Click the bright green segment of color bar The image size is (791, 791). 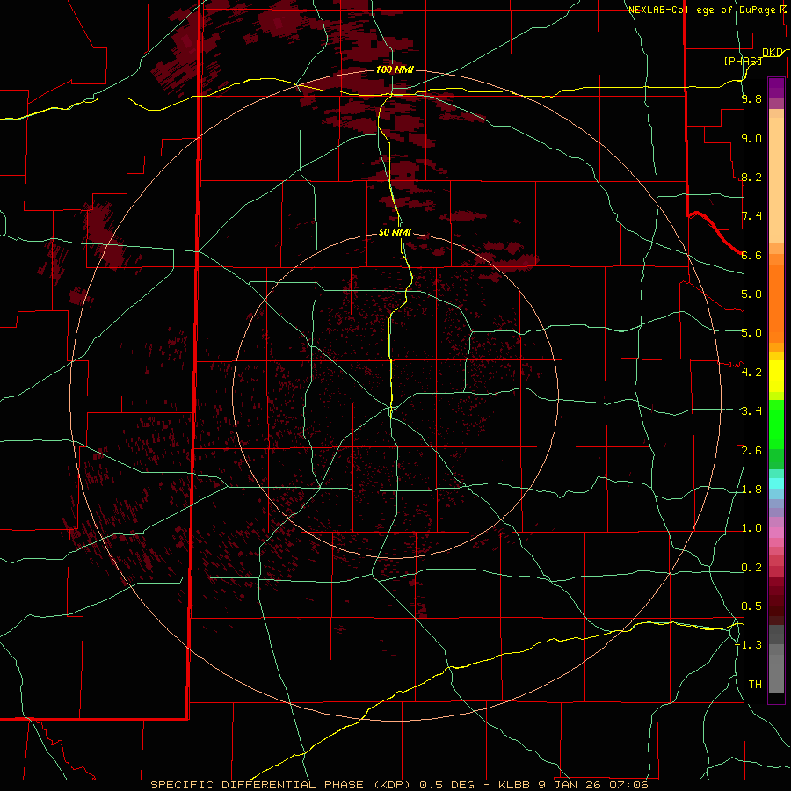tap(776, 424)
